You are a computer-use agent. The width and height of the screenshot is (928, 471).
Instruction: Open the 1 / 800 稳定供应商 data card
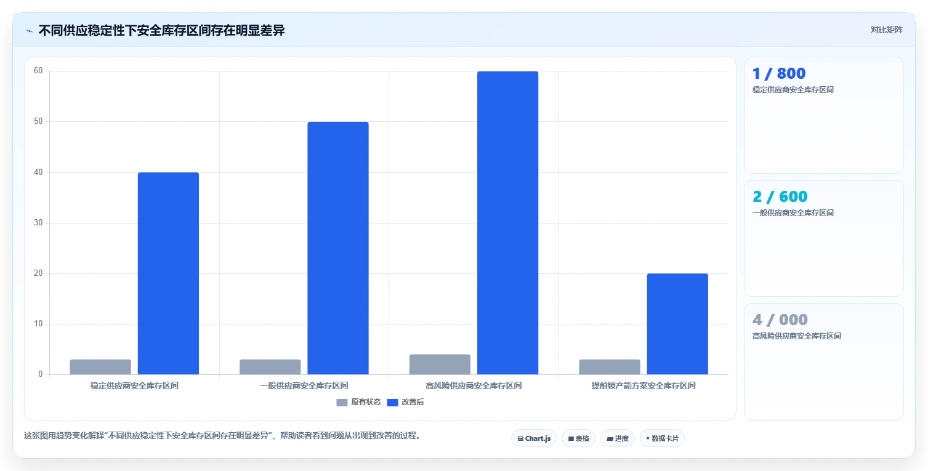(x=823, y=115)
